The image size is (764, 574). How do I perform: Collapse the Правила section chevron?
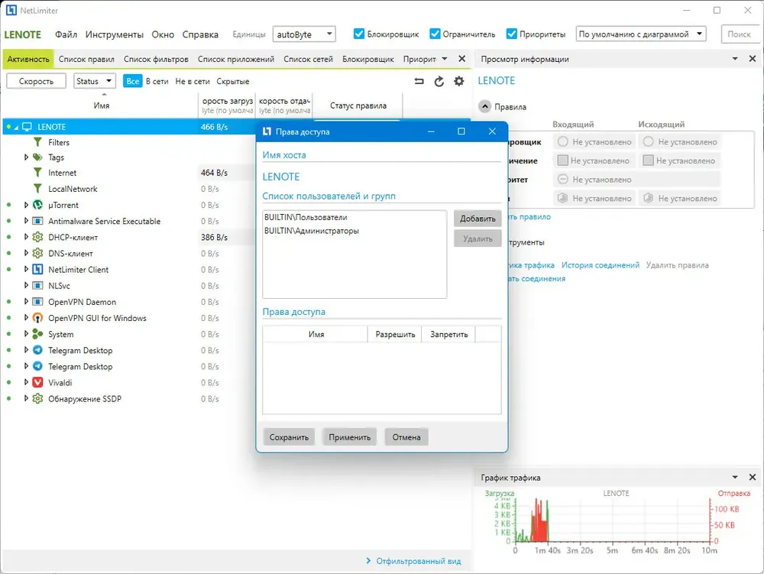485,107
